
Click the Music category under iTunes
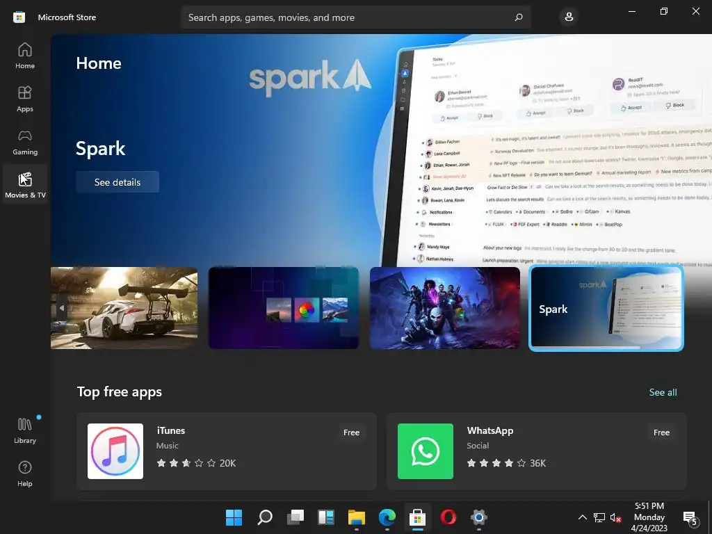pos(167,446)
